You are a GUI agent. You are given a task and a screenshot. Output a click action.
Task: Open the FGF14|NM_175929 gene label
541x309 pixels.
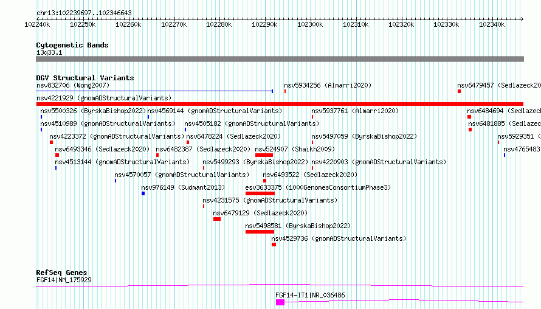pyautogui.click(x=64, y=280)
